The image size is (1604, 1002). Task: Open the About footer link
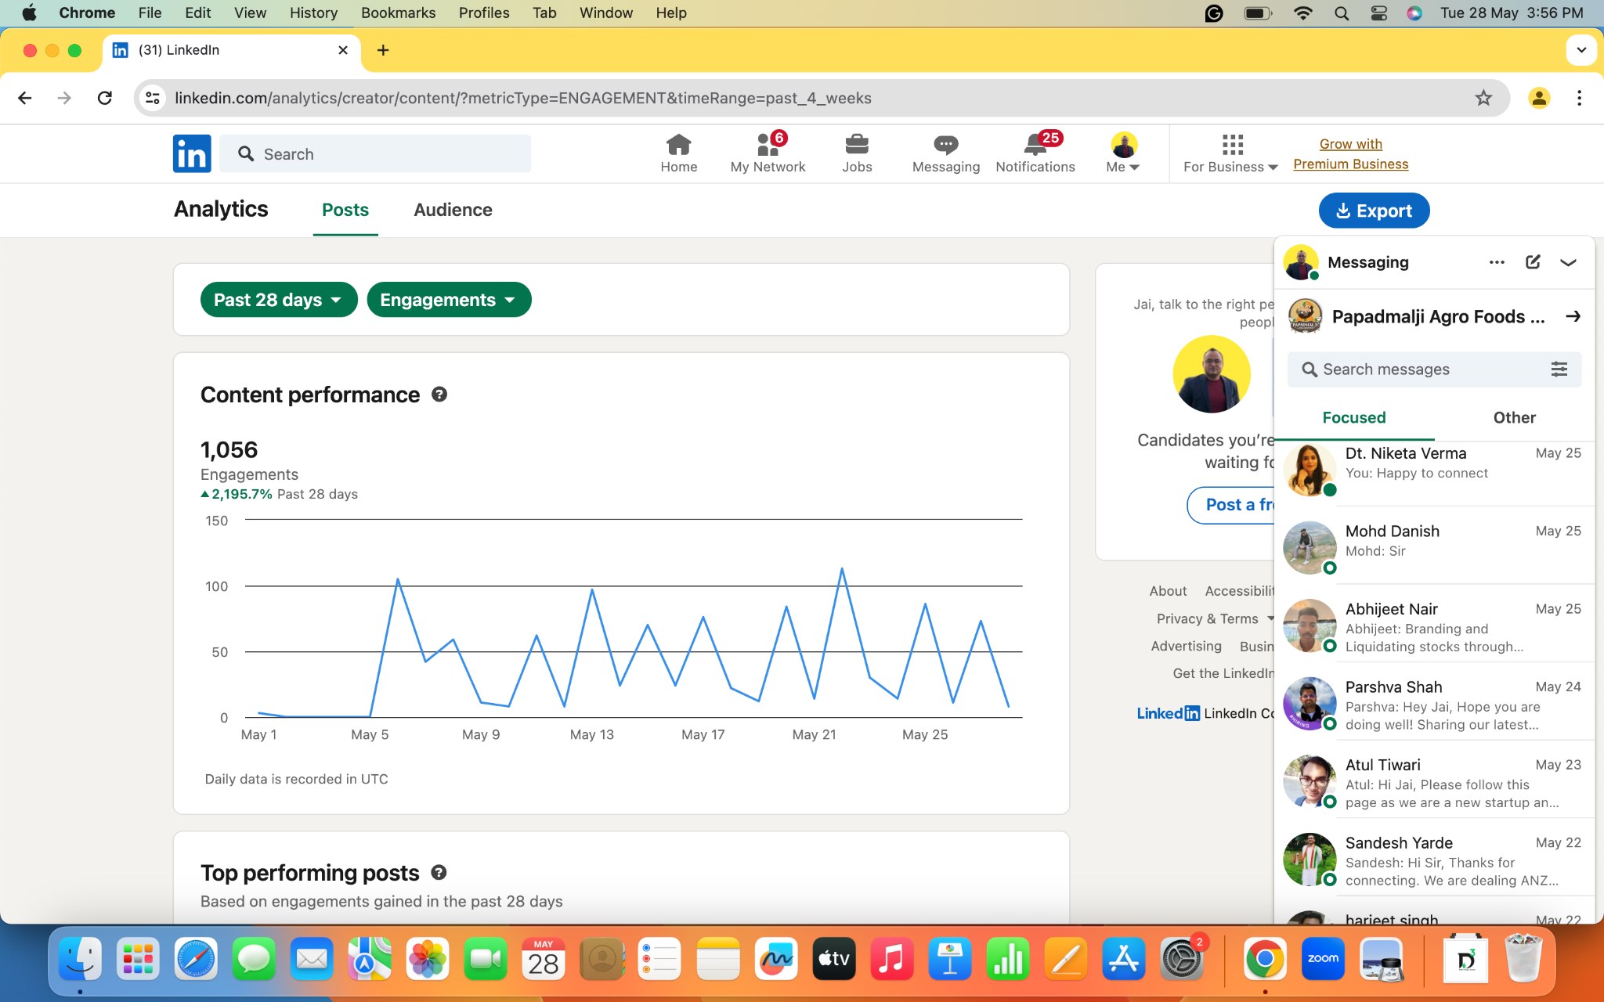1168,591
